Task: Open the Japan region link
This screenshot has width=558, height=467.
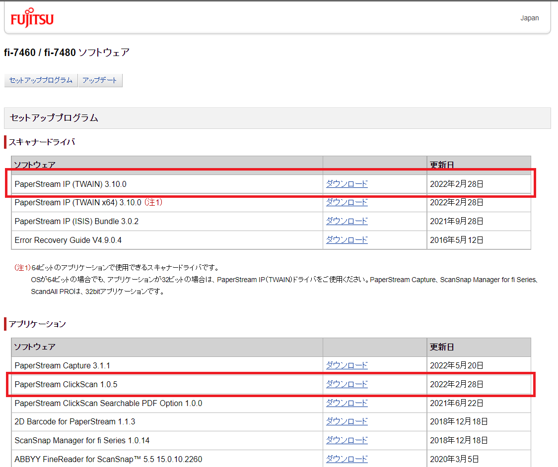Action: pyautogui.click(x=530, y=18)
